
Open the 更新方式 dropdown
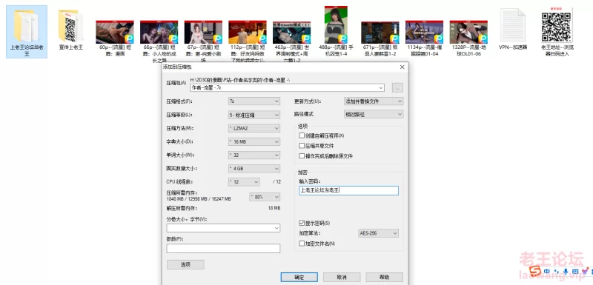(374, 101)
